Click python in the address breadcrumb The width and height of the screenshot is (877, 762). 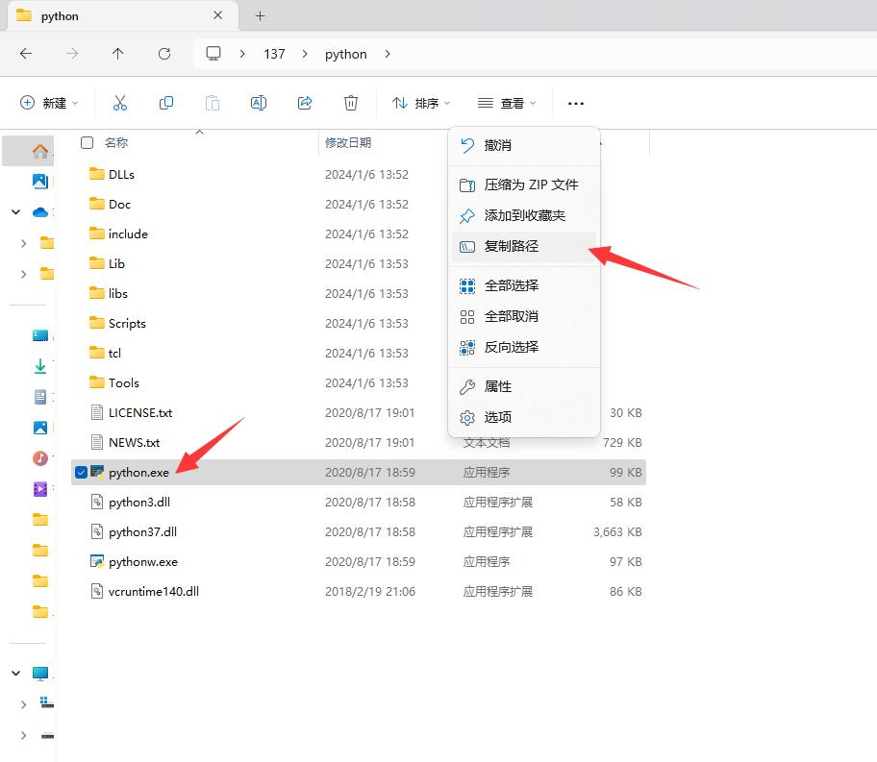tap(345, 54)
